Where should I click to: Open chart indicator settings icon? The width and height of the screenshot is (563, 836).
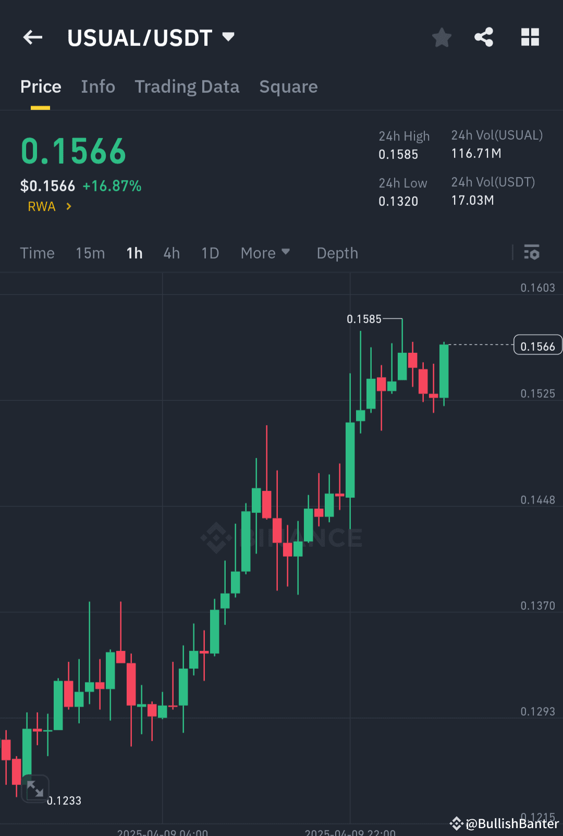pos(531,253)
